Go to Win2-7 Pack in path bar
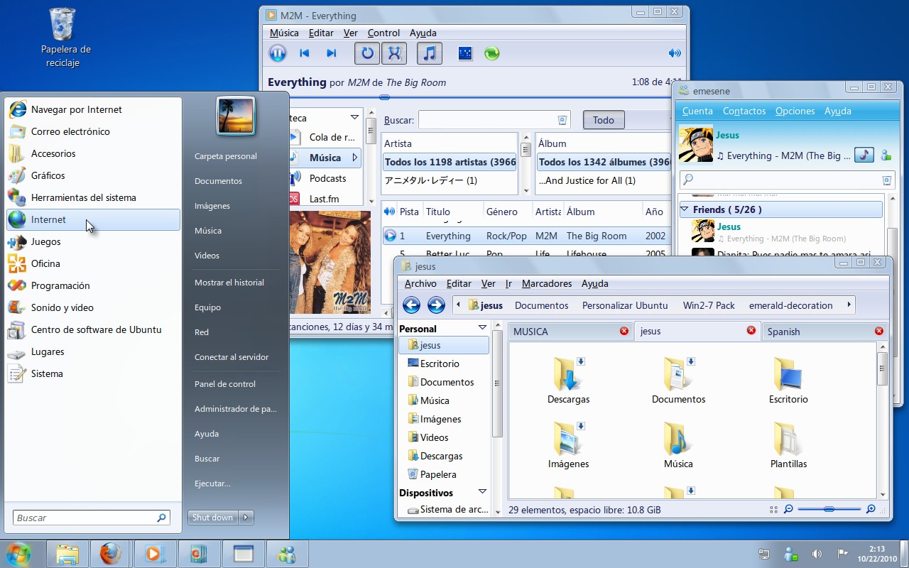Viewport: 909px width, 568px height. [709, 305]
